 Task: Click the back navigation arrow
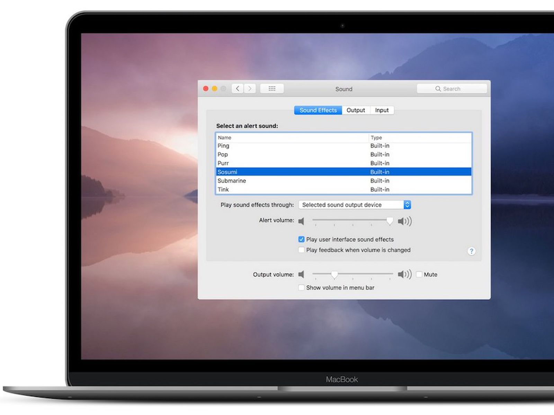pos(238,89)
